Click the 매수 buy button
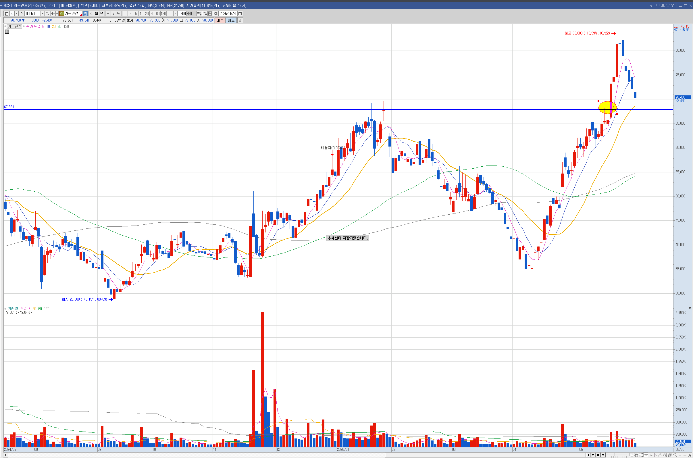The image size is (693, 458). click(x=220, y=20)
